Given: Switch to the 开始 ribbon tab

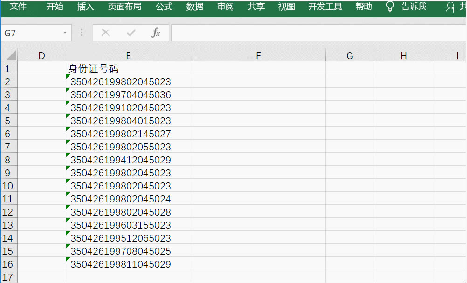Looking at the screenshot, I should (55, 7).
